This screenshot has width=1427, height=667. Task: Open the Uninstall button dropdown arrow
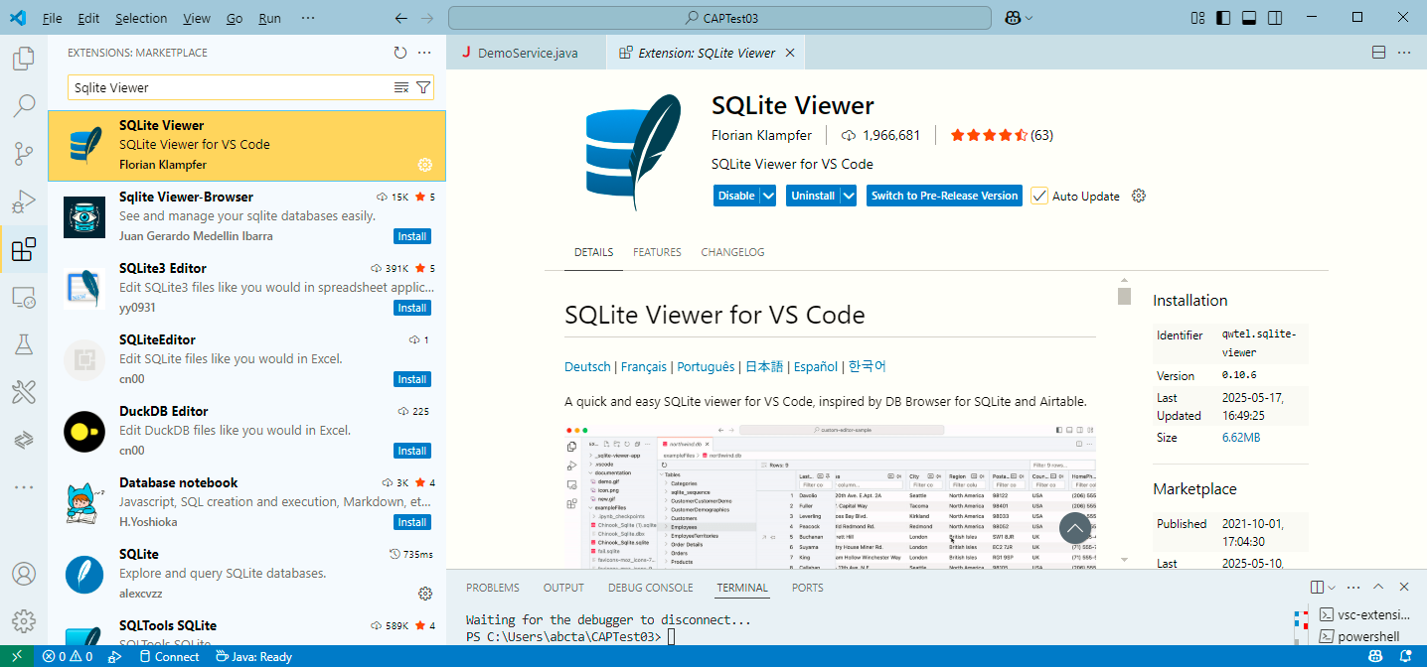pos(849,196)
